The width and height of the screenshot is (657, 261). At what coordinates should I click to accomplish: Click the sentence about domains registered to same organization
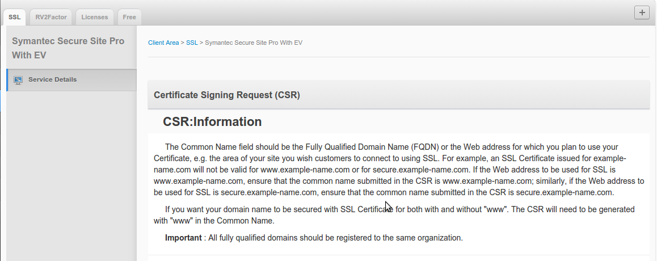click(x=336, y=238)
